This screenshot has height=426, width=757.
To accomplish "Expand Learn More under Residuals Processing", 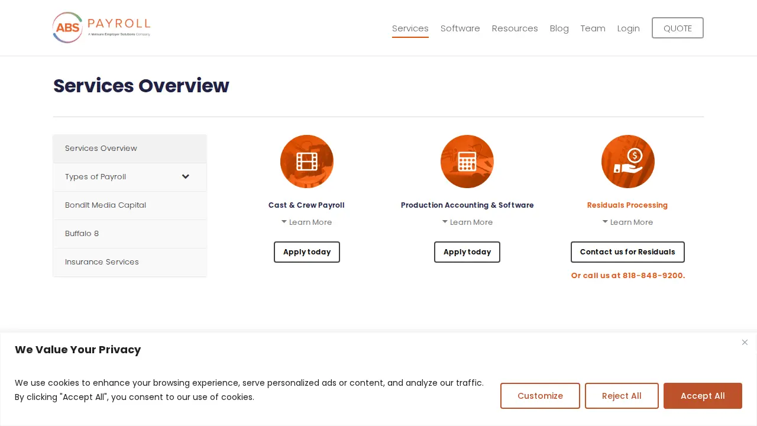I will (627, 222).
